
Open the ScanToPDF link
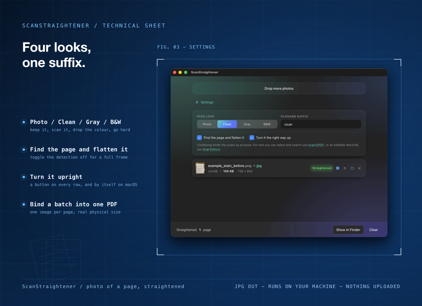pyautogui.click(x=316, y=145)
